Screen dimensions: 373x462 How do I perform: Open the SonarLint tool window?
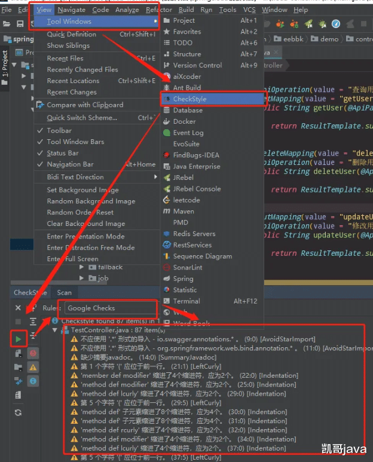(212, 268)
